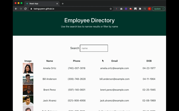Open a new browser tab

[x=63, y=4]
